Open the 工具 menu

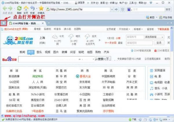tap(133, 3)
